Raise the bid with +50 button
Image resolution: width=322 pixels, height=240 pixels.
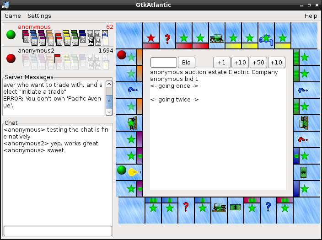pos(258,63)
